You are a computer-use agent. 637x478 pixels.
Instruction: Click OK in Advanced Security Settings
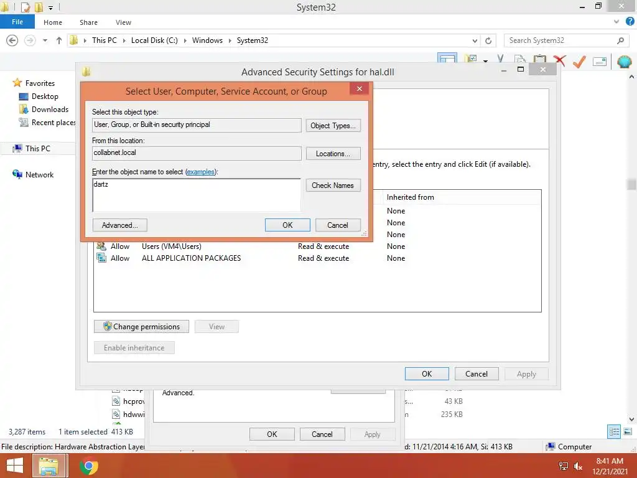(x=427, y=374)
